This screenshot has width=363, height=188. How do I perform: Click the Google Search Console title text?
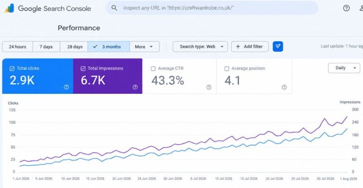[x=54, y=9]
